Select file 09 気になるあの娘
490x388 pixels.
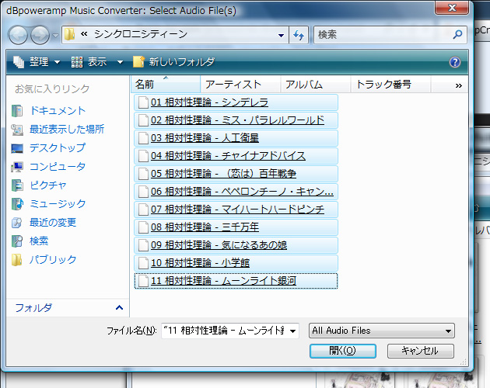[x=236, y=245]
